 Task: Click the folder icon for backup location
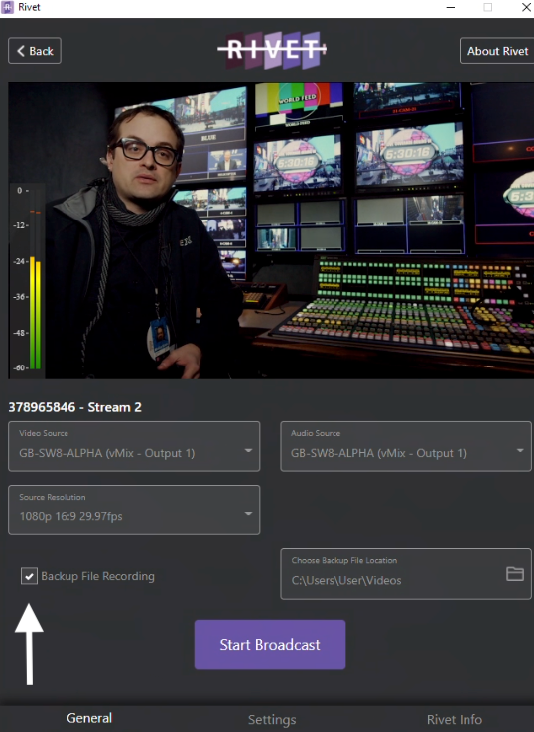click(x=515, y=574)
